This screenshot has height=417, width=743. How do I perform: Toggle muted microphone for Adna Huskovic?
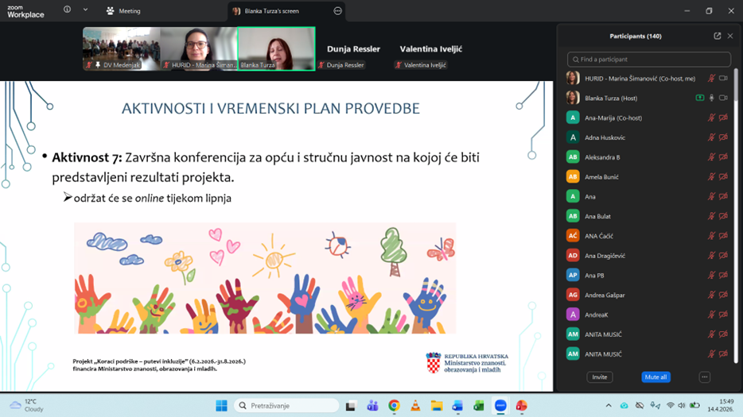click(x=711, y=137)
